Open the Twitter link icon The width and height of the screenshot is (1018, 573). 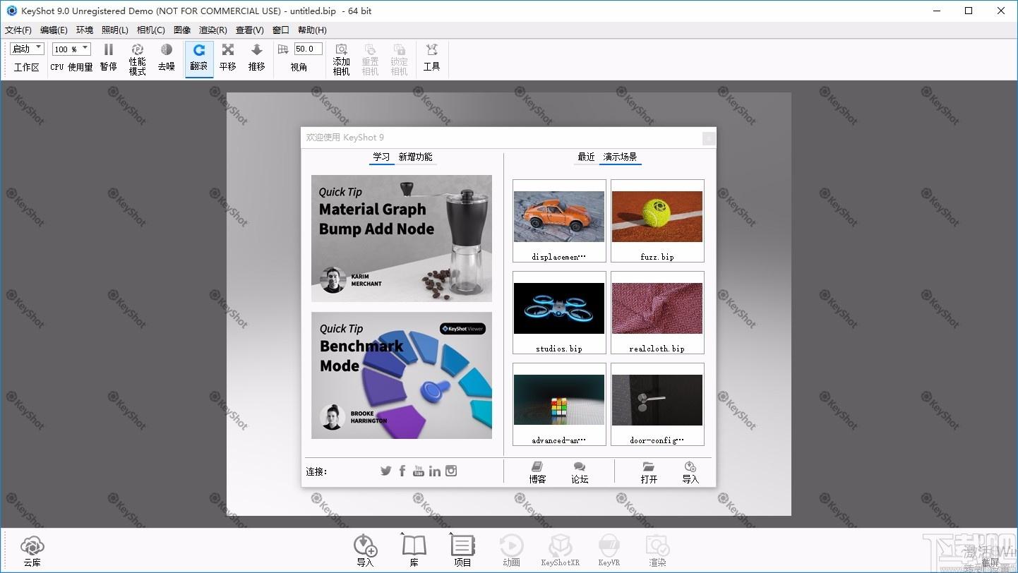[385, 471]
